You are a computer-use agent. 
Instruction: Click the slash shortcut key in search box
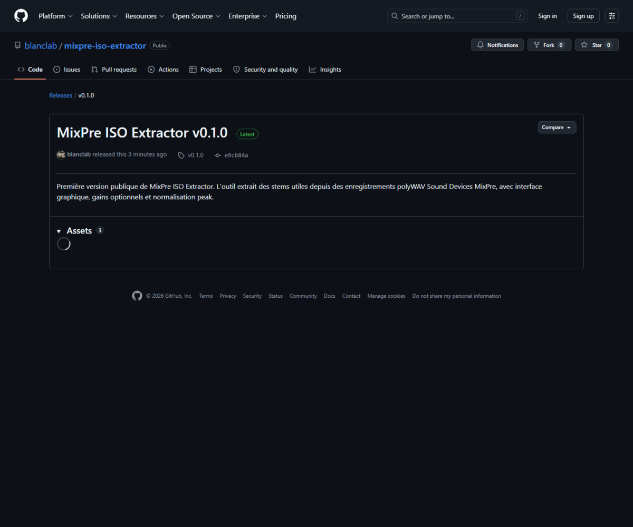point(520,16)
